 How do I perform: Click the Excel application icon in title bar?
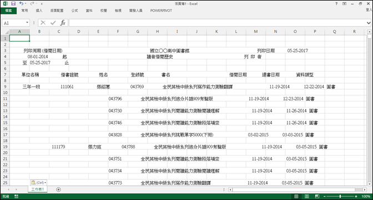5,3
